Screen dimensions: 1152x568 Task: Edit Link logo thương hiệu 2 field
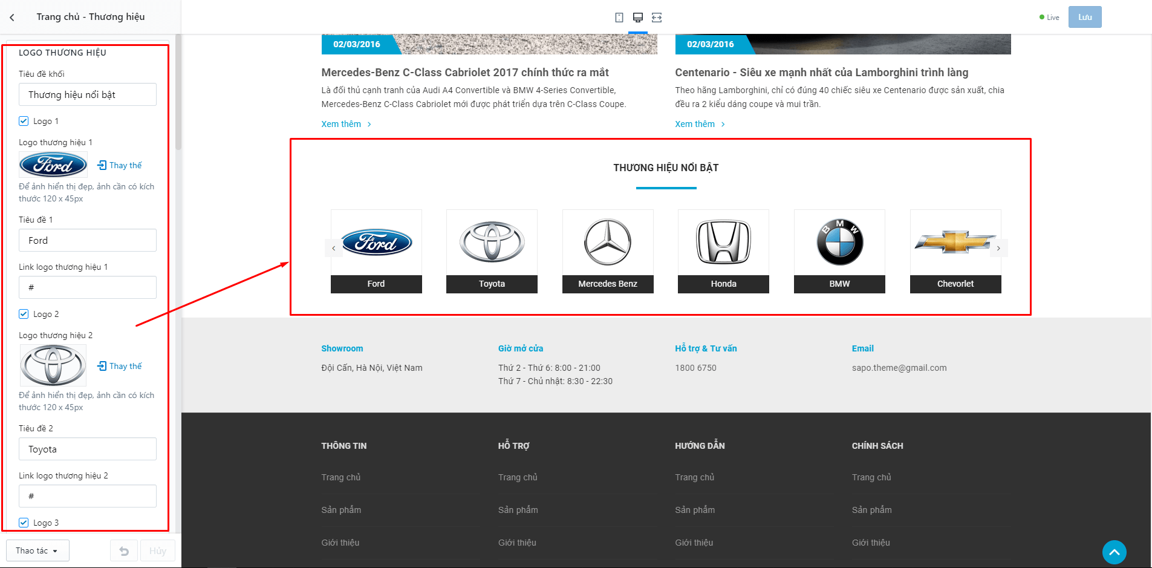click(88, 496)
